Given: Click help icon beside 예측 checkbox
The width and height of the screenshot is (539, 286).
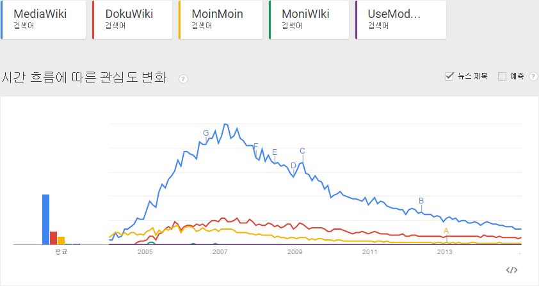Looking at the screenshot, I should click(x=533, y=77).
